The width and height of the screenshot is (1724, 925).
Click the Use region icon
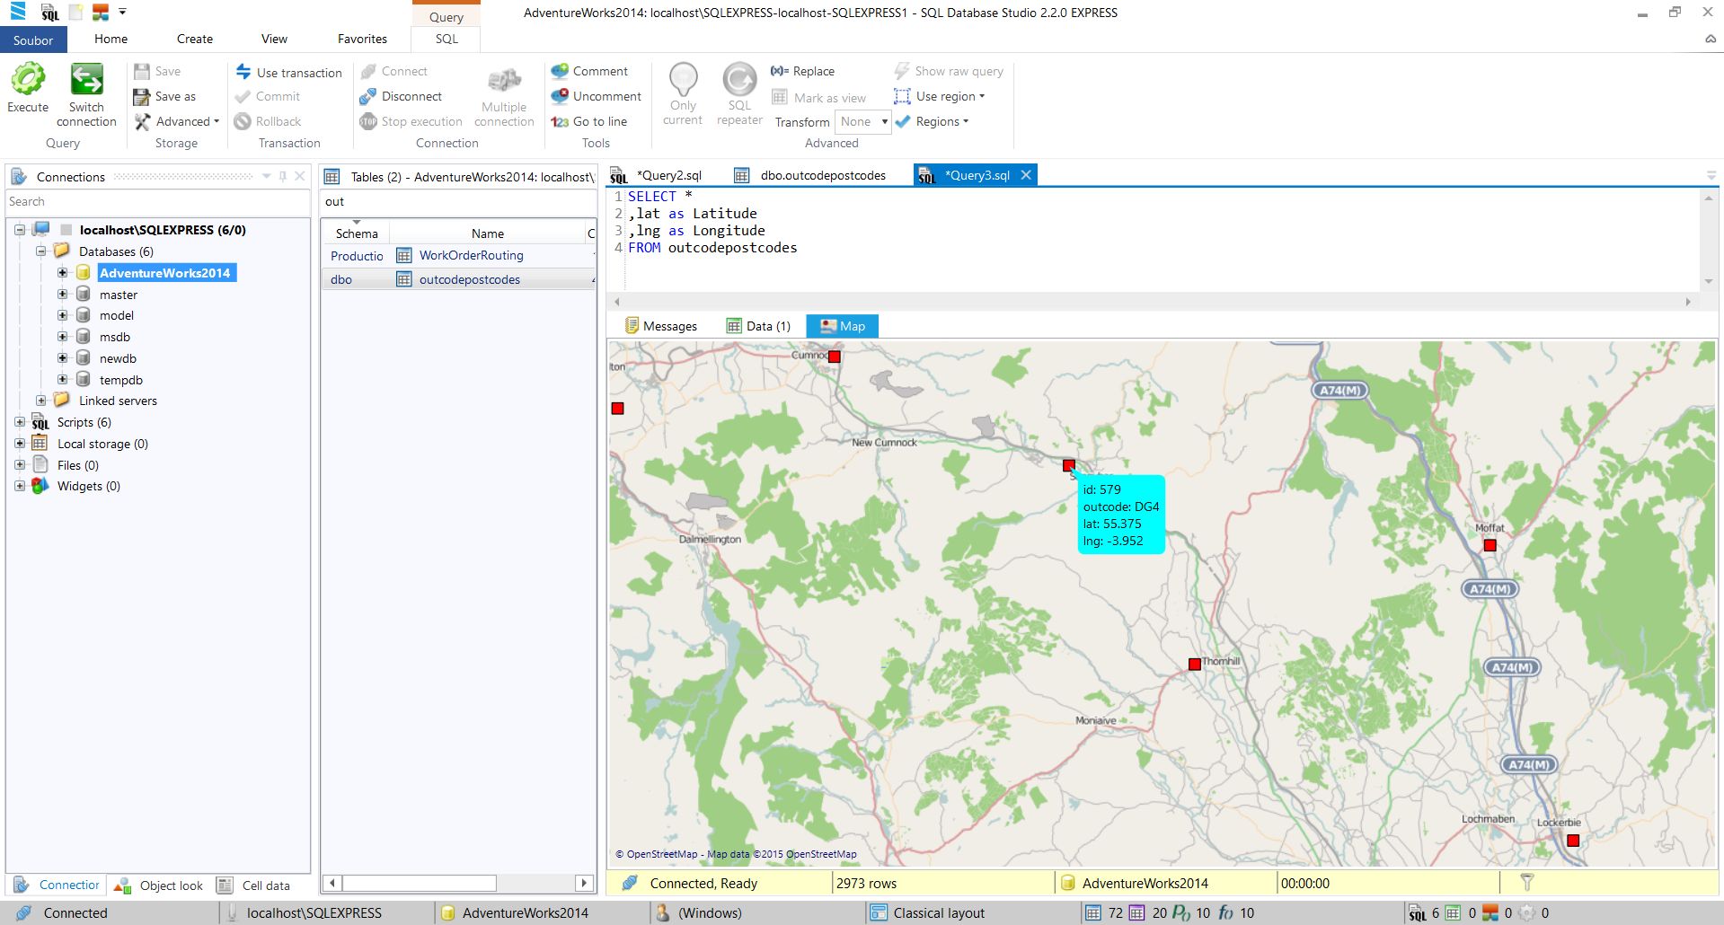tap(902, 96)
